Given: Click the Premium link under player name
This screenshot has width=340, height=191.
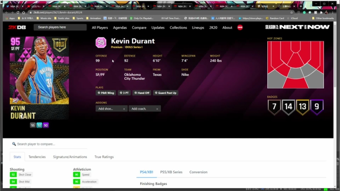Looking at the screenshot, I should [x=117, y=47].
